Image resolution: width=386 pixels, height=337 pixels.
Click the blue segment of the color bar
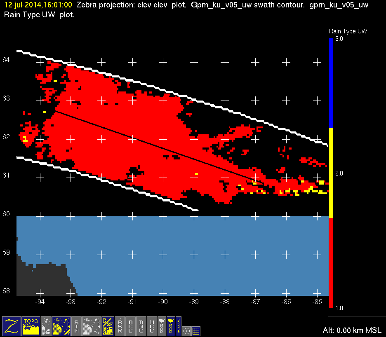click(x=331, y=82)
